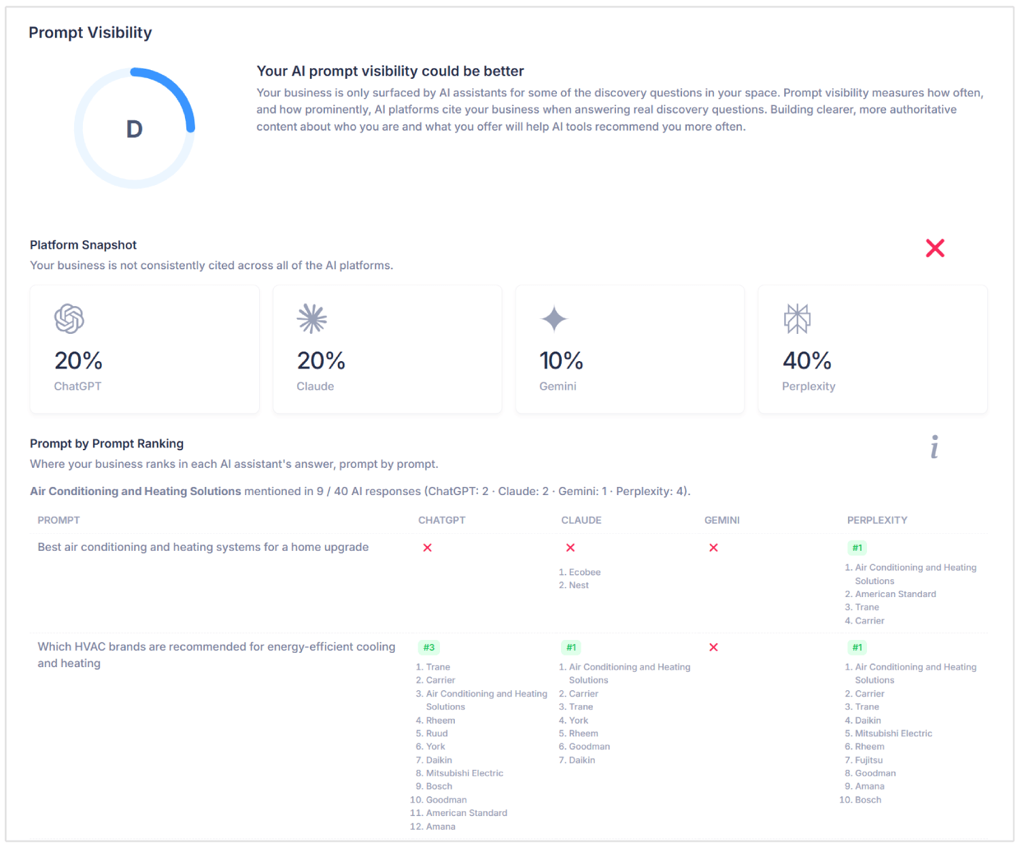This screenshot has width=1020, height=848.
Task: Click the 'Gemini' label under 10%
Action: tap(558, 386)
